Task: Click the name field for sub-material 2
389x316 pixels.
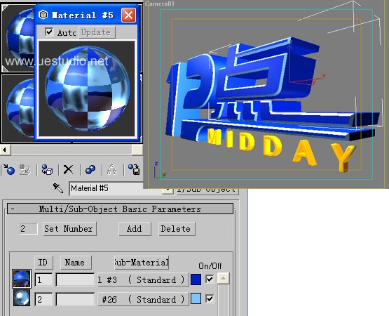Action: pos(76,299)
